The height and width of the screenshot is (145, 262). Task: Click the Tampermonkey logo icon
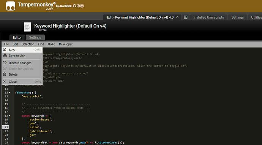pos(11,6)
